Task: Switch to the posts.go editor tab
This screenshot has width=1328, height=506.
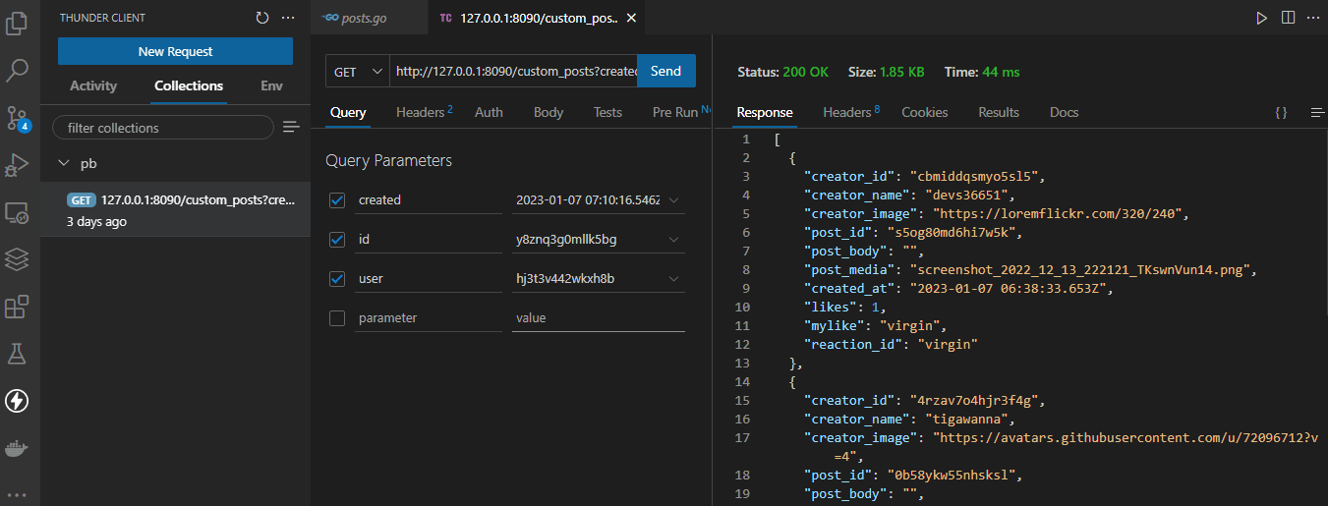Action: tap(369, 18)
